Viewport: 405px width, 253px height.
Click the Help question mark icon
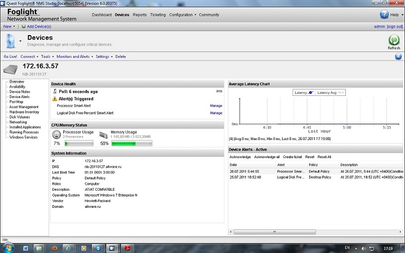pos(384,14)
